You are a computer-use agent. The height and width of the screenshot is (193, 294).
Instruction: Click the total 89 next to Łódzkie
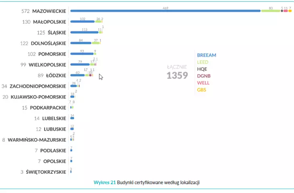pyautogui.click(x=41, y=76)
